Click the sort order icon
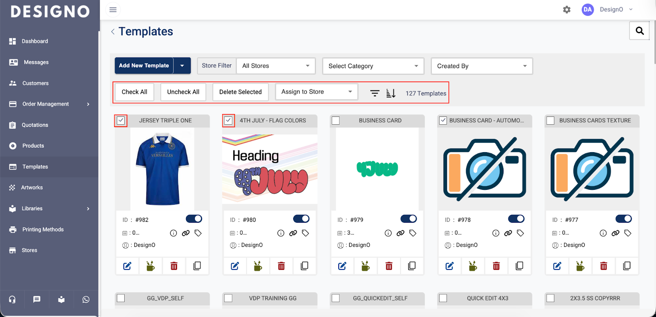 coord(391,93)
